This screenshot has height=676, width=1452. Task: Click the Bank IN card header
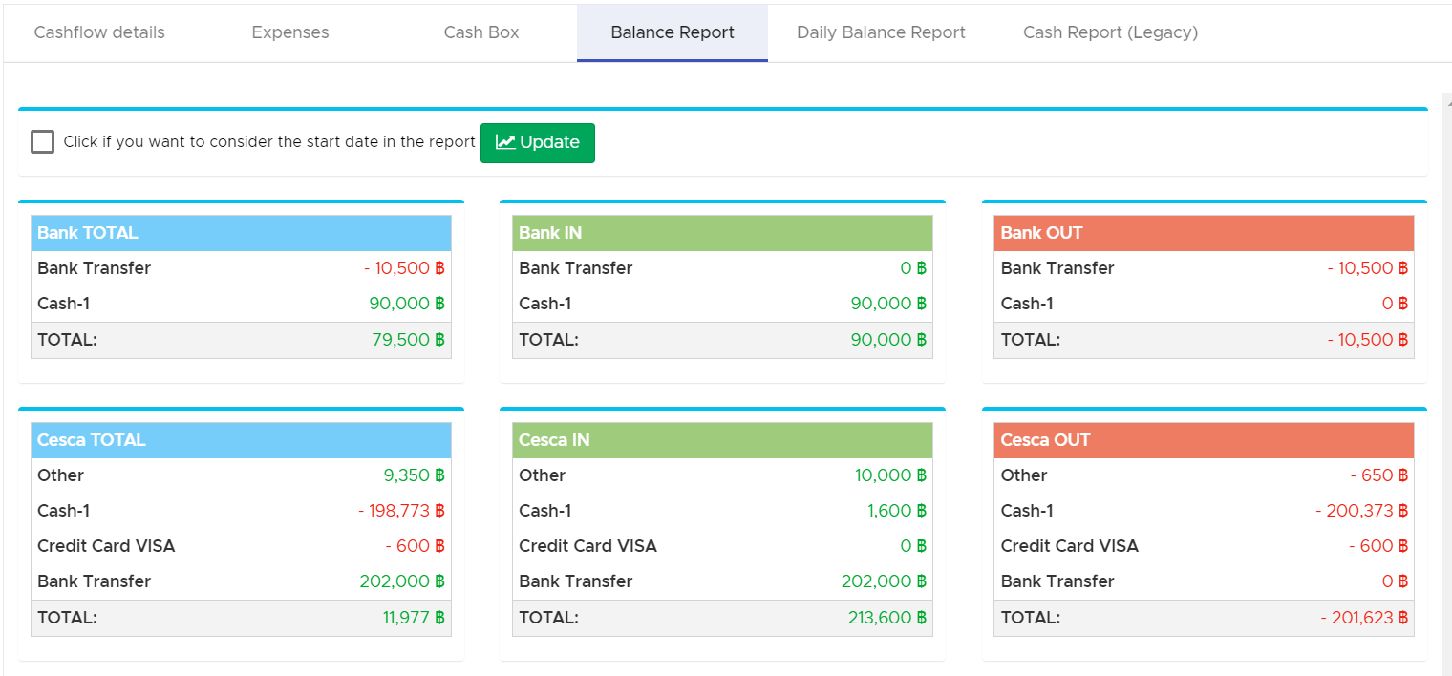pyautogui.click(x=722, y=233)
